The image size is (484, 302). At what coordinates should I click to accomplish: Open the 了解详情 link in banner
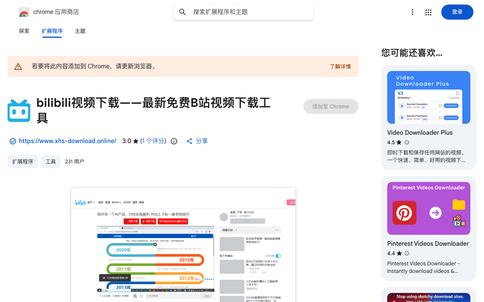[340, 66]
